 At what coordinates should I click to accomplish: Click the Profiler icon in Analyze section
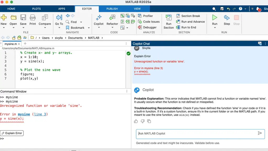click(140, 16)
